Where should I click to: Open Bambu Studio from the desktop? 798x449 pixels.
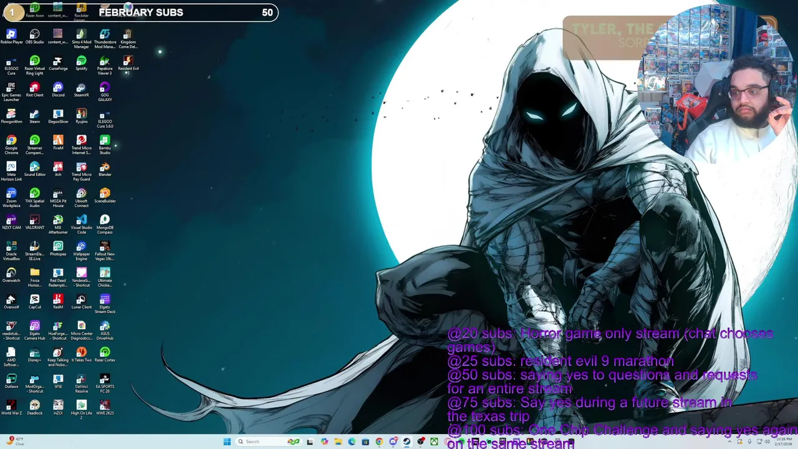point(105,145)
